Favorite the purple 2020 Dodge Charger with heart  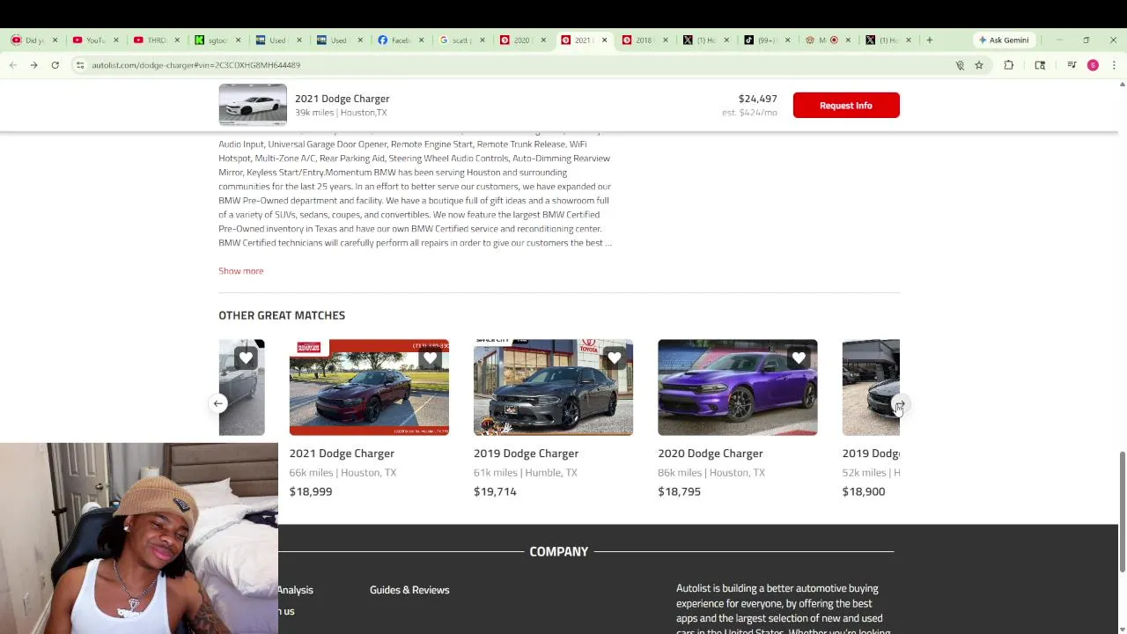(799, 358)
